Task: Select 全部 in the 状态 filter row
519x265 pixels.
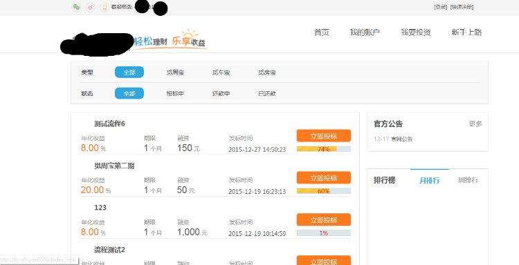Action: [129, 93]
